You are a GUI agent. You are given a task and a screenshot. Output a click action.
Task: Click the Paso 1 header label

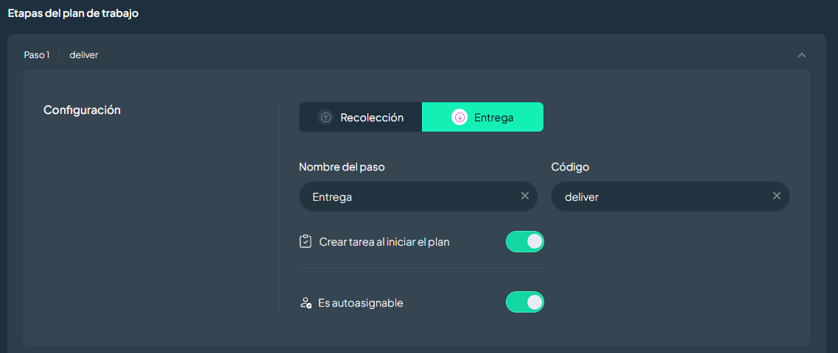tap(37, 55)
